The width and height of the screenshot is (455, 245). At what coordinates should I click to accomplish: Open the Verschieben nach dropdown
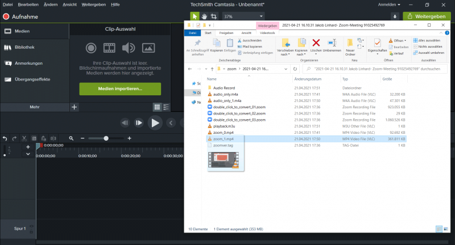coord(286,47)
